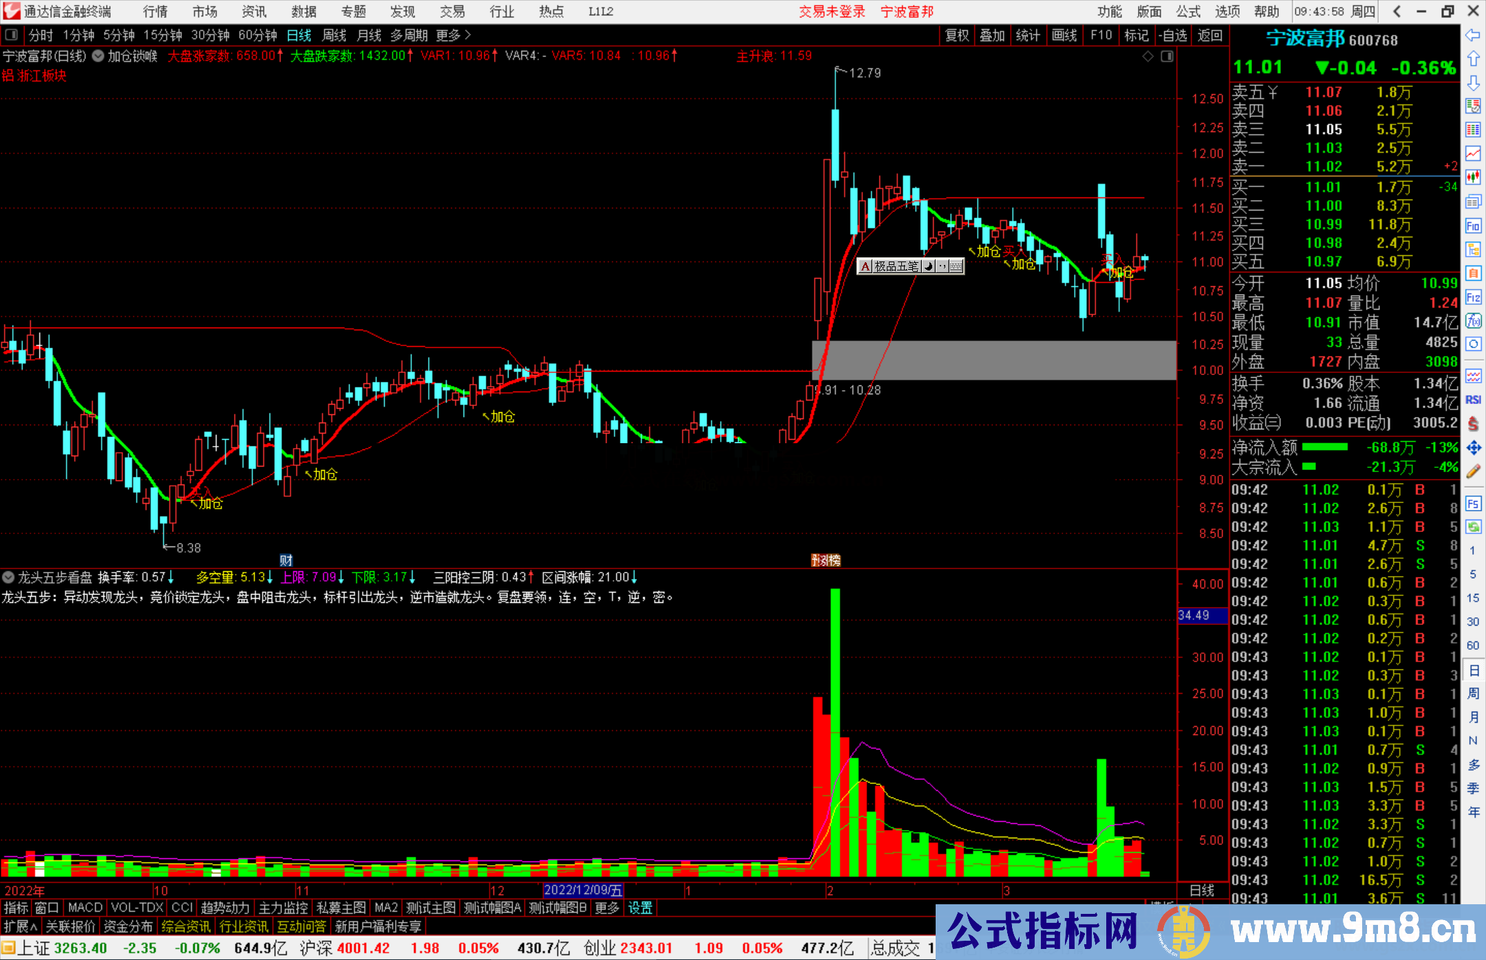The height and width of the screenshot is (960, 1486).
Task: Click the RSI indicator icon in sidebar
Action: pos(1473,400)
